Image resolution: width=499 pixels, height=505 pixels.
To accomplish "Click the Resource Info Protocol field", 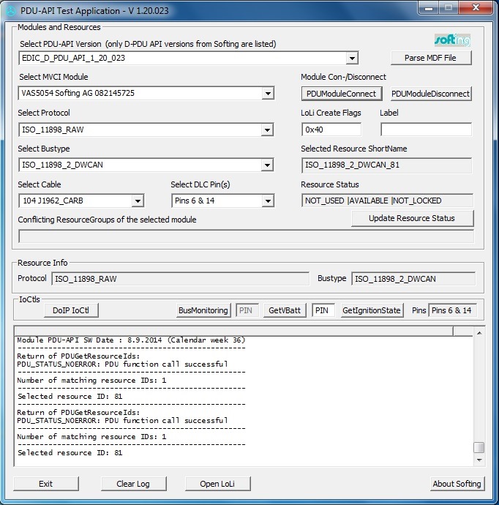I will click(180, 279).
